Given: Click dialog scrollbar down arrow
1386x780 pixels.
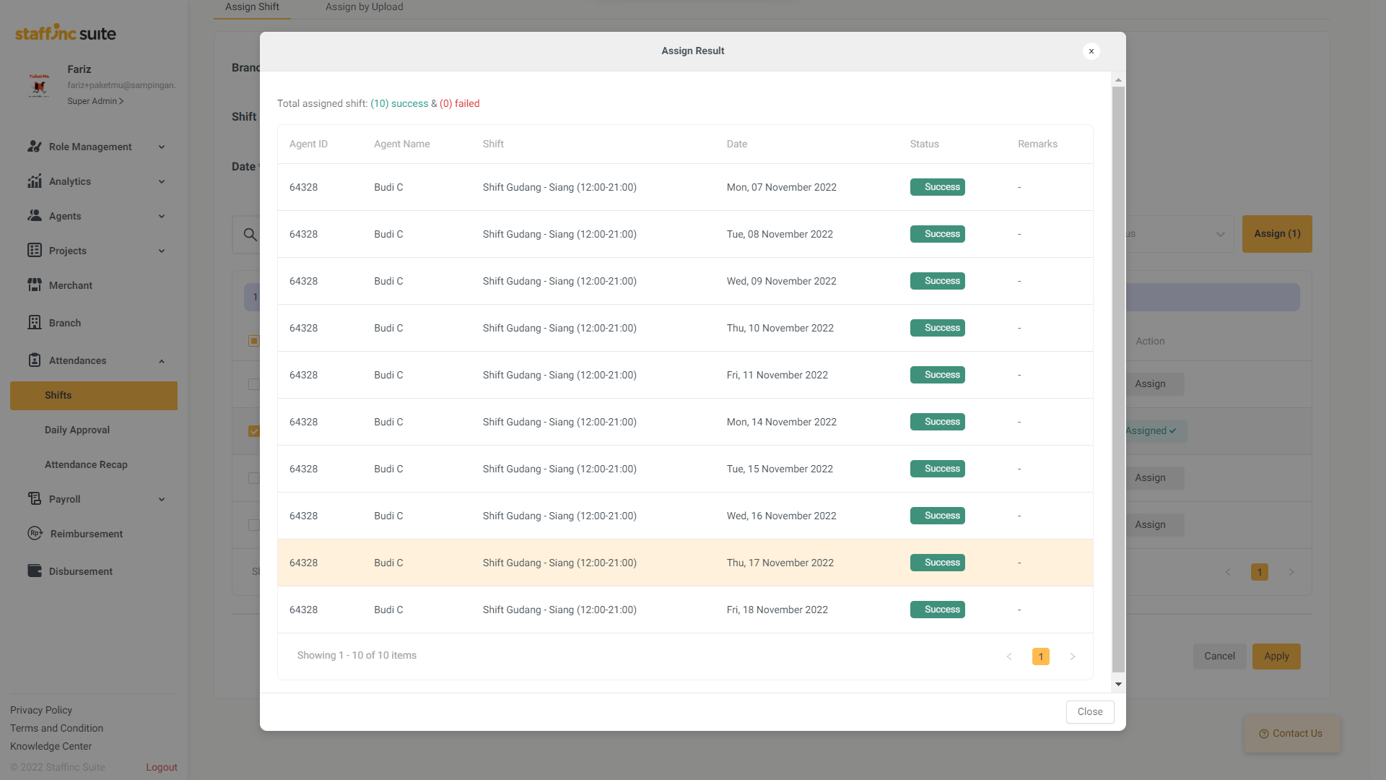Looking at the screenshot, I should pos(1118,684).
